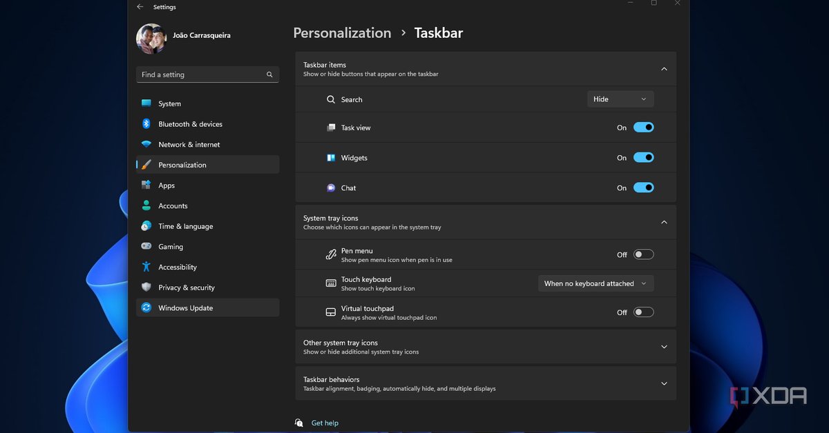
Task: Select the System settings icon
Action: [146, 103]
